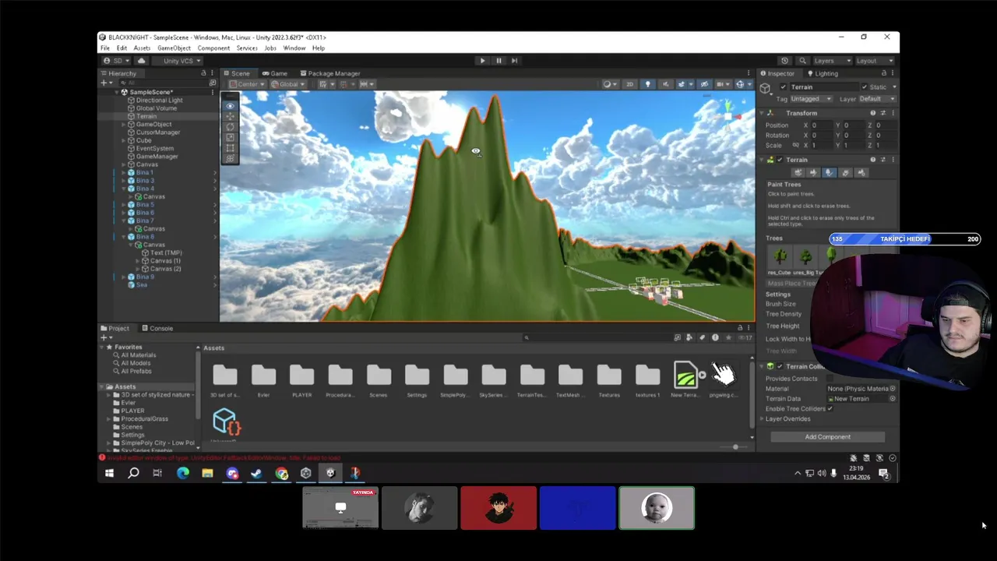Viewport: 997px width, 561px height.
Task: Switch to the Lighting tab
Action: click(823, 73)
